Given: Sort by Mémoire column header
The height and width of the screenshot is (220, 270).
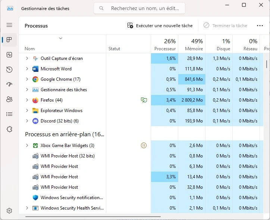Looking at the screenshot, I should [192, 44].
